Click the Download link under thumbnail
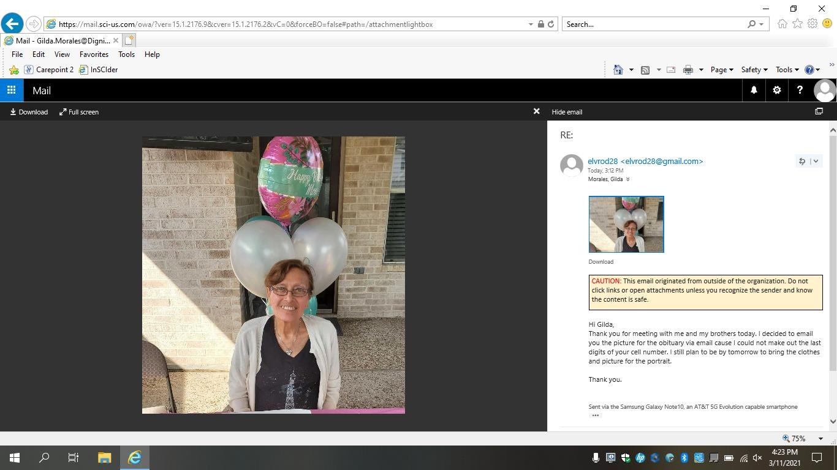The height and width of the screenshot is (470, 837). coord(600,262)
